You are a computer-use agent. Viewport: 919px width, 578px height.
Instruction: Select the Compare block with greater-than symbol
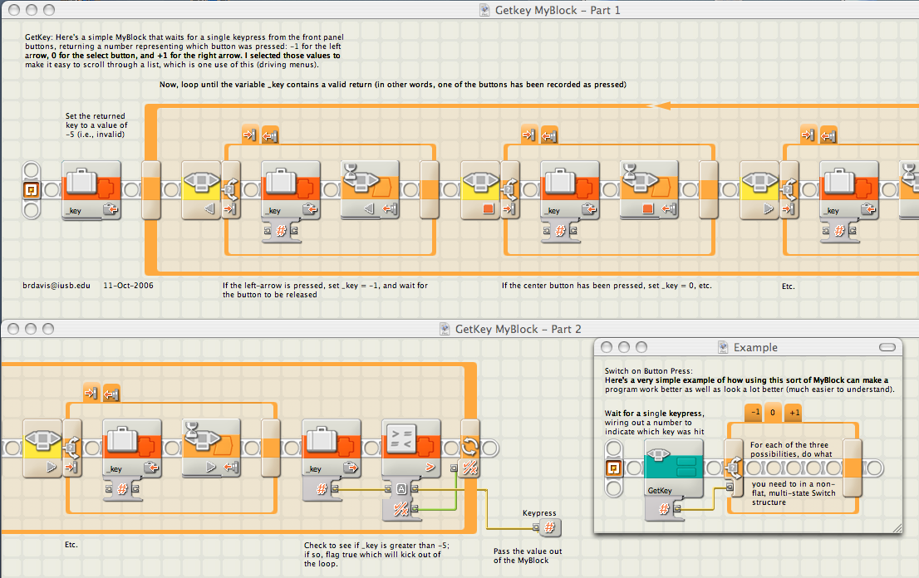[410, 448]
